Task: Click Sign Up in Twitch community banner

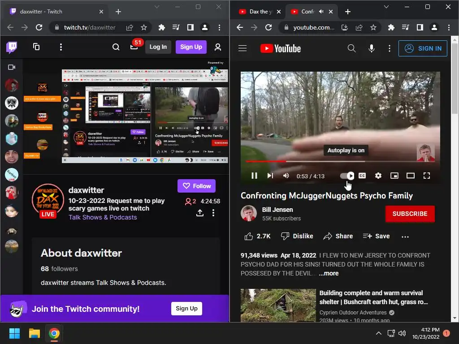Action: (x=186, y=309)
